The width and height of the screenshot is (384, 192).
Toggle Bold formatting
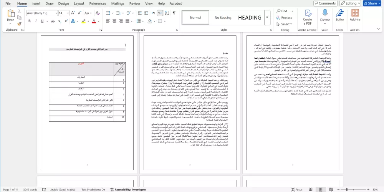[x=30, y=21]
